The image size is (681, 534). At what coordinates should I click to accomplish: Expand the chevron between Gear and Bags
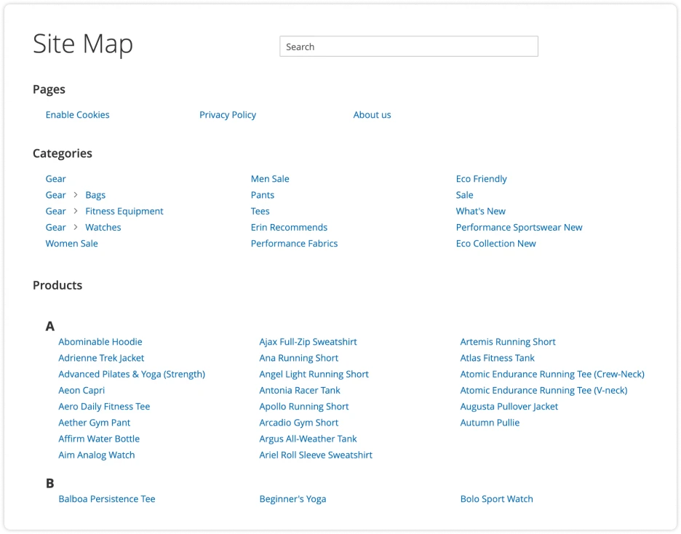[x=76, y=194]
